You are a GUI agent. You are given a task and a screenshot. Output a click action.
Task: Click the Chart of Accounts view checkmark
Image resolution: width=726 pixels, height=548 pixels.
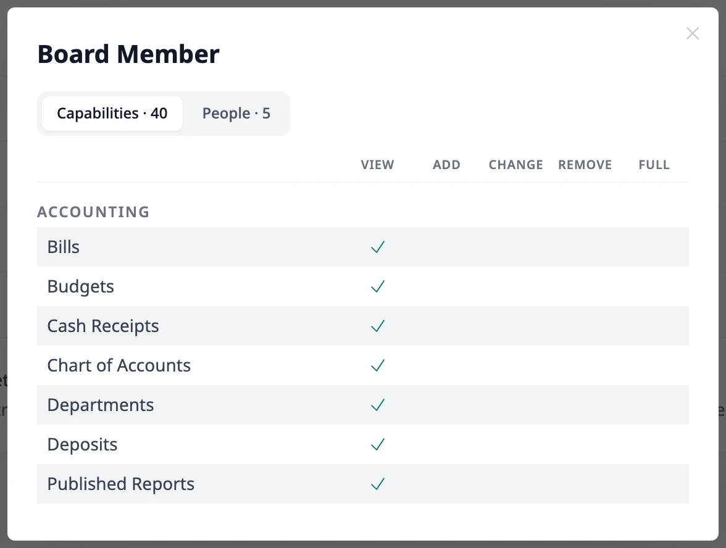[x=378, y=365]
